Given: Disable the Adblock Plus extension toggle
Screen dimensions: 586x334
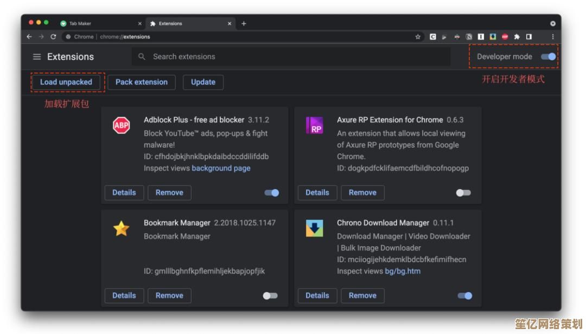Looking at the screenshot, I should (x=272, y=193).
